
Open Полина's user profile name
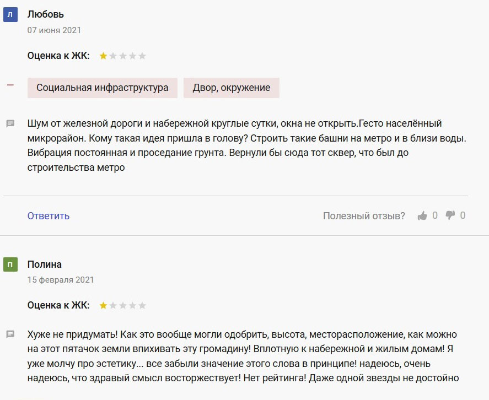[44, 264]
